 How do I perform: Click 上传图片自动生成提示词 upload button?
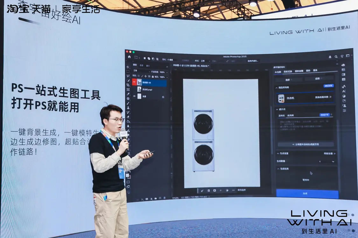305,144
